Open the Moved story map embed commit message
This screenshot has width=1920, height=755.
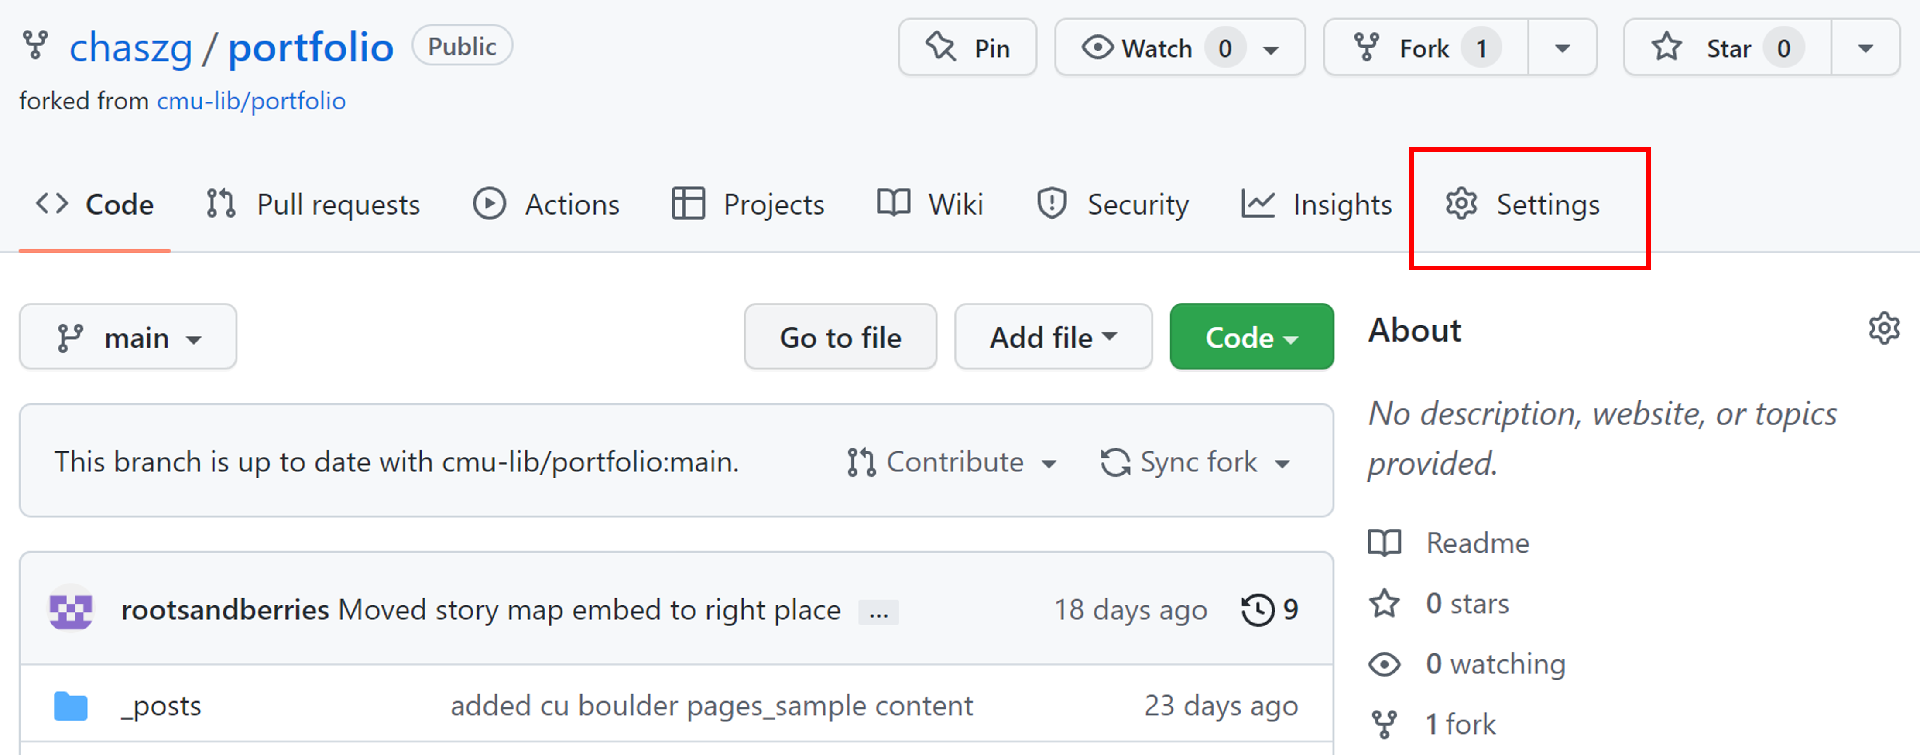[590, 610]
